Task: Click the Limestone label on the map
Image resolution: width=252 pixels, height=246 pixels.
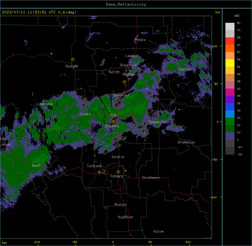Action: click(x=45, y=104)
